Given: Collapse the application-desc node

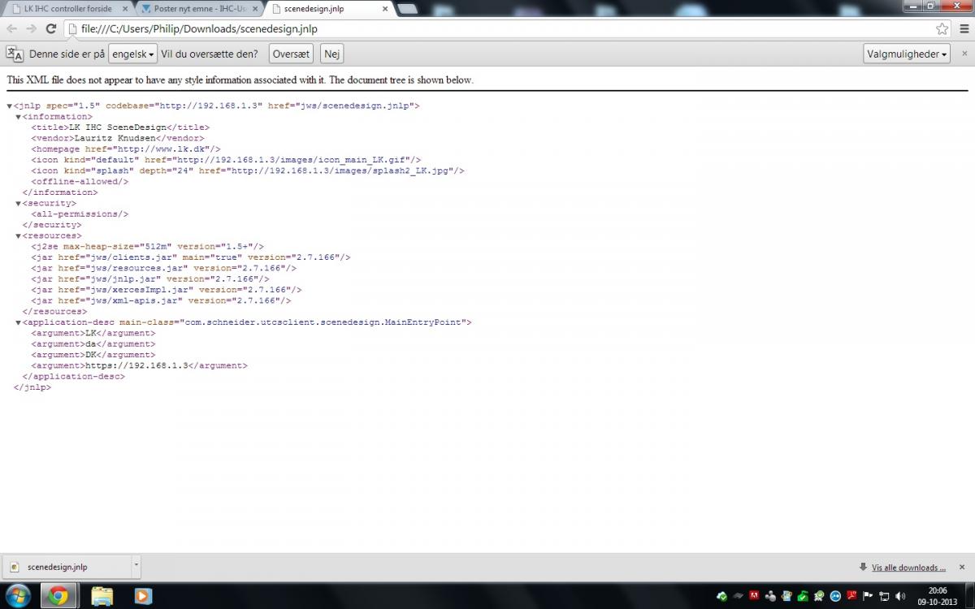Looking at the screenshot, I should [x=18, y=322].
